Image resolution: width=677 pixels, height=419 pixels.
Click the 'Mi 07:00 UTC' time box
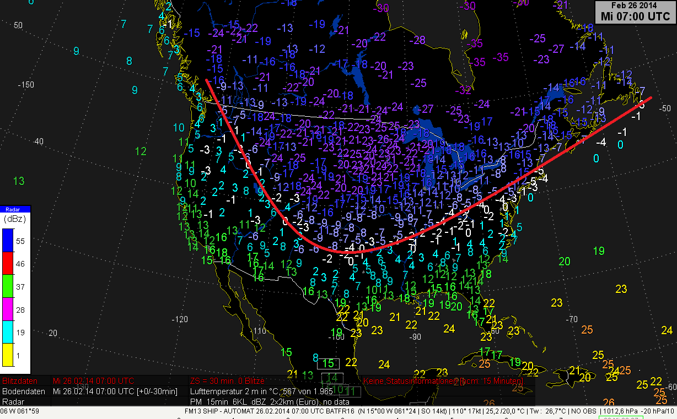[x=636, y=17]
